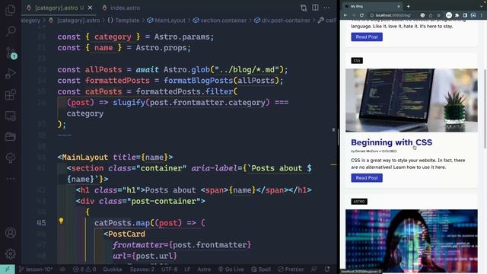The height and width of the screenshot is (274, 487).
Task: Open the Beginning with CSS title link
Action: coord(391,142)
